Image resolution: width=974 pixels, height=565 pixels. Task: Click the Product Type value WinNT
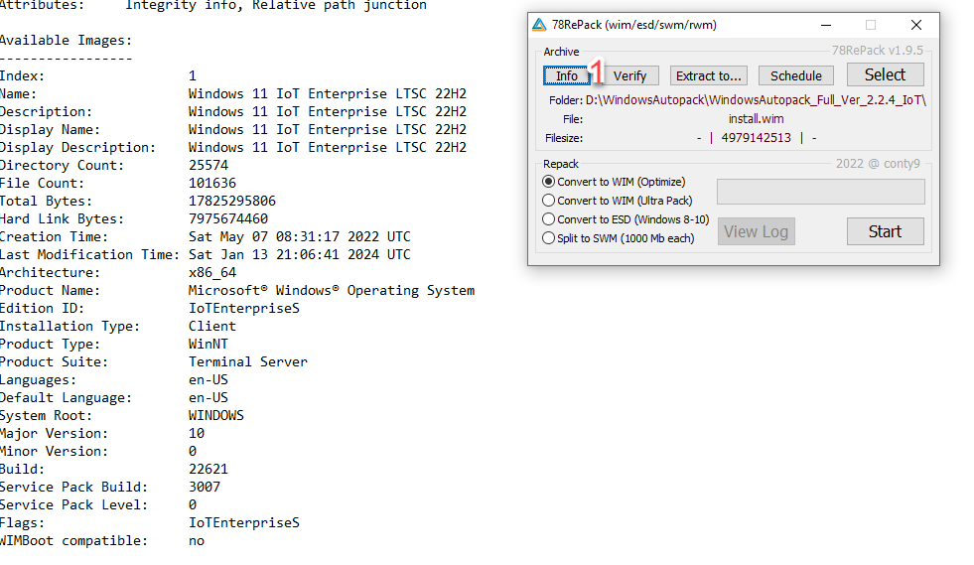click(209, 345)
